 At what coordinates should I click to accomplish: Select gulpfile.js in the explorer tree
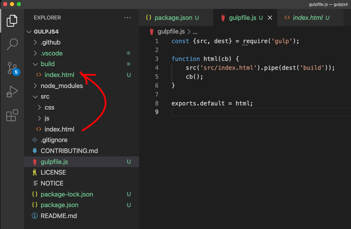[82, 162]
